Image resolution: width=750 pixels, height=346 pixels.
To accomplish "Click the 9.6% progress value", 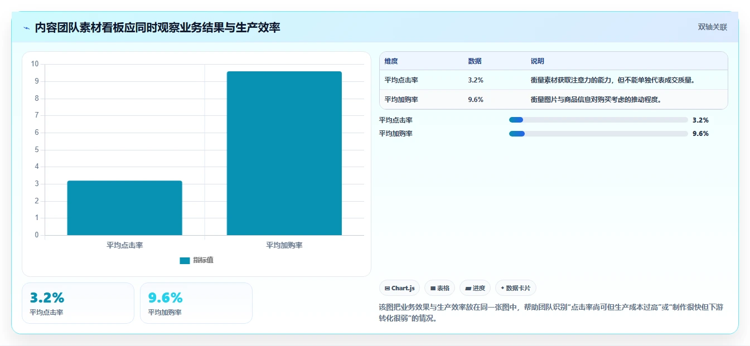I will (700, 134).
